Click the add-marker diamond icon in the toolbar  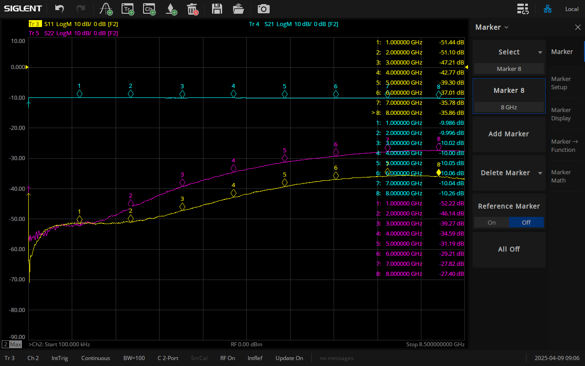click(171, 9)
